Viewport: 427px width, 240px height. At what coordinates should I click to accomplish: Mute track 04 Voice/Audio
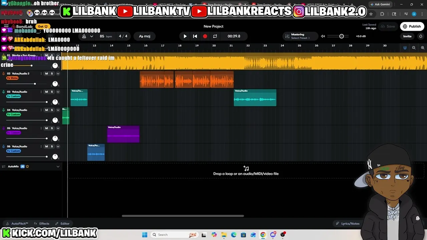pos(46,110)
